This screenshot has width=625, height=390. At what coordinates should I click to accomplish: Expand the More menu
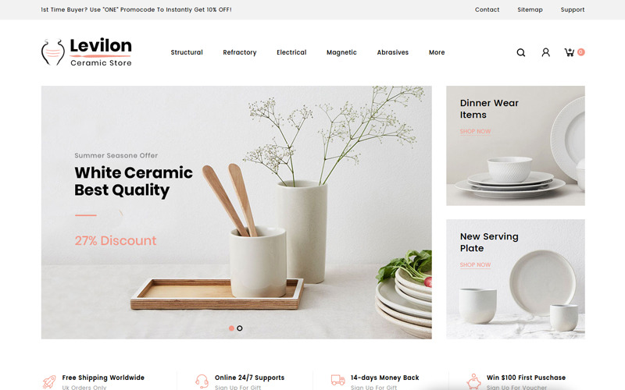437,52
